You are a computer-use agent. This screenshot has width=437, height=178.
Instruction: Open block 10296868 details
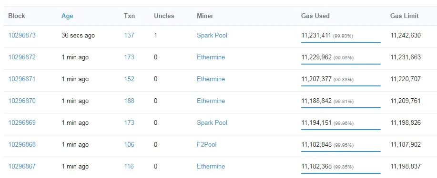point(22,145)
